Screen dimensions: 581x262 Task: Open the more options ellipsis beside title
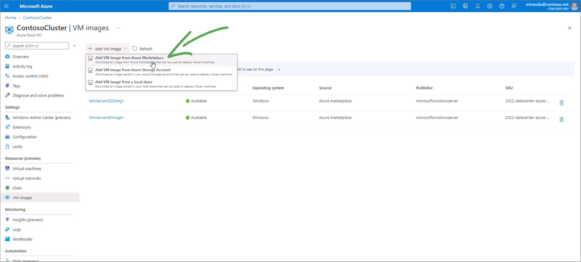point(118,28)
